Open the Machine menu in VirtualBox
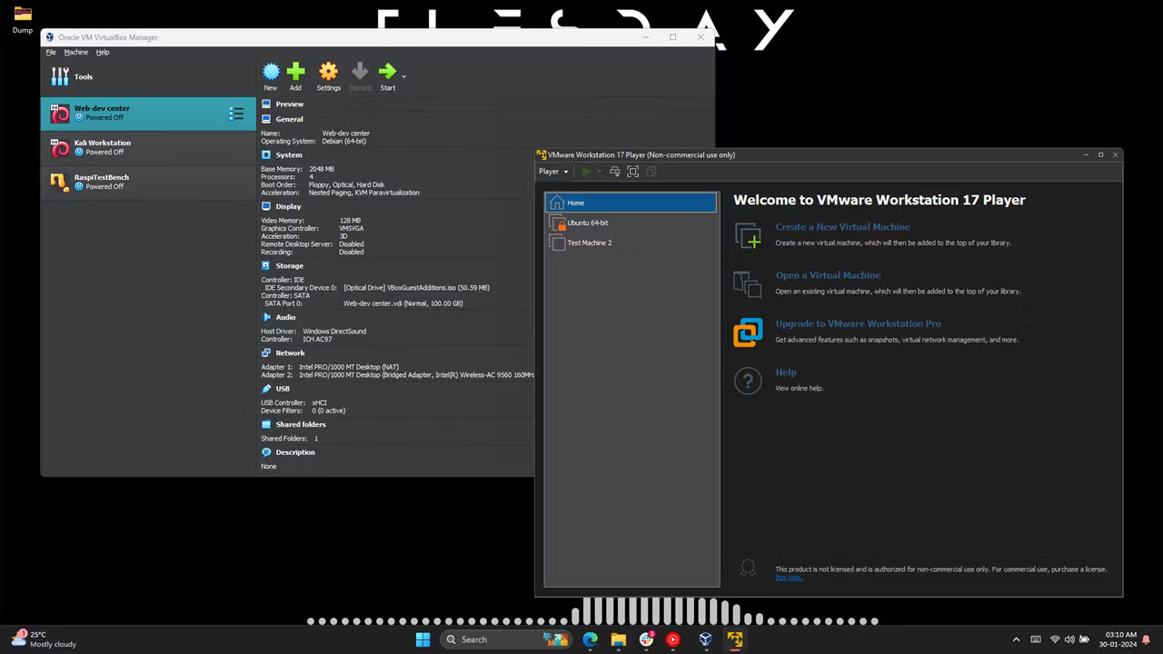 (76, 52)
